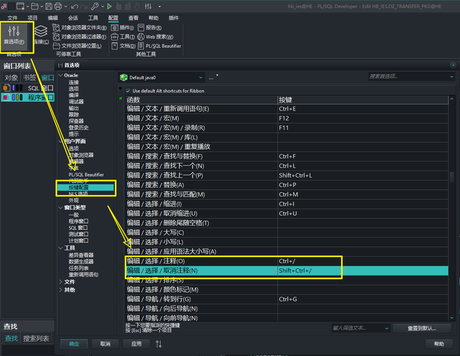This screenshot has height=356, width=460.
Task: Click the Undo arrow icon
Action: (75, 6)
